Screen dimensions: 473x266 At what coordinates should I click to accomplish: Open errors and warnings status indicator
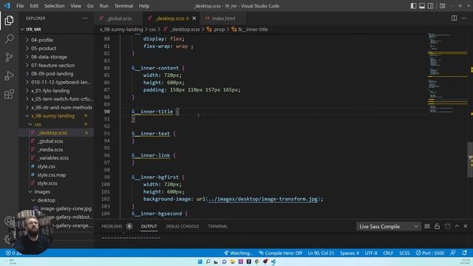(13, 253)
